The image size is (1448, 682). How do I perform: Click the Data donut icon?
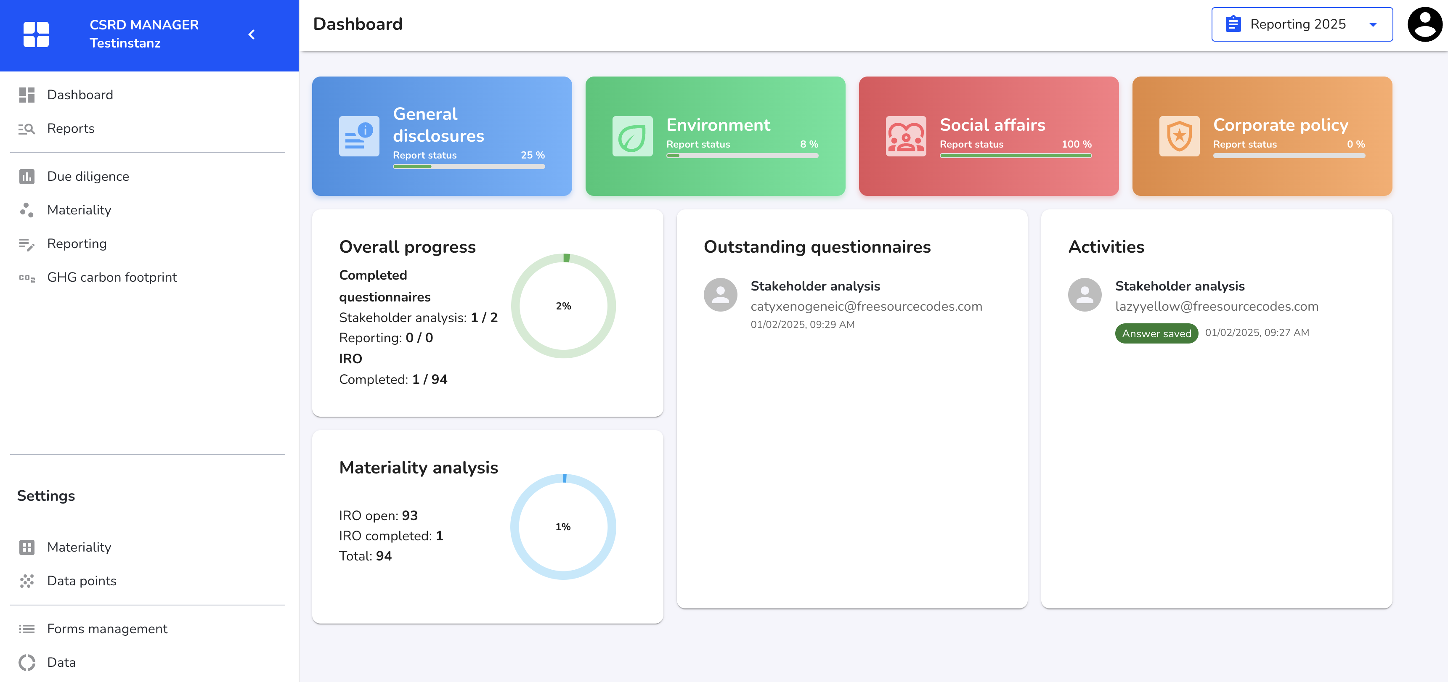[27, 662]
